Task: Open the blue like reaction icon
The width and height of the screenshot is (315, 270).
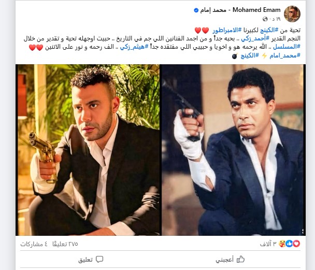Action: point(289,244)
